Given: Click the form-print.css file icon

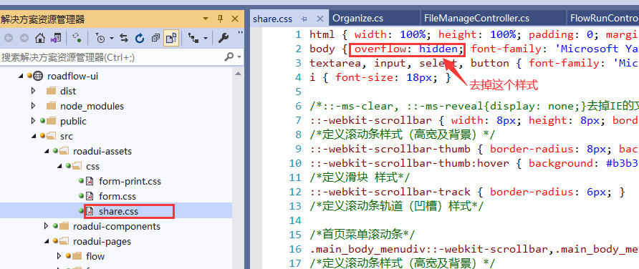Looking at the screenshot, I should click(90, 181).
